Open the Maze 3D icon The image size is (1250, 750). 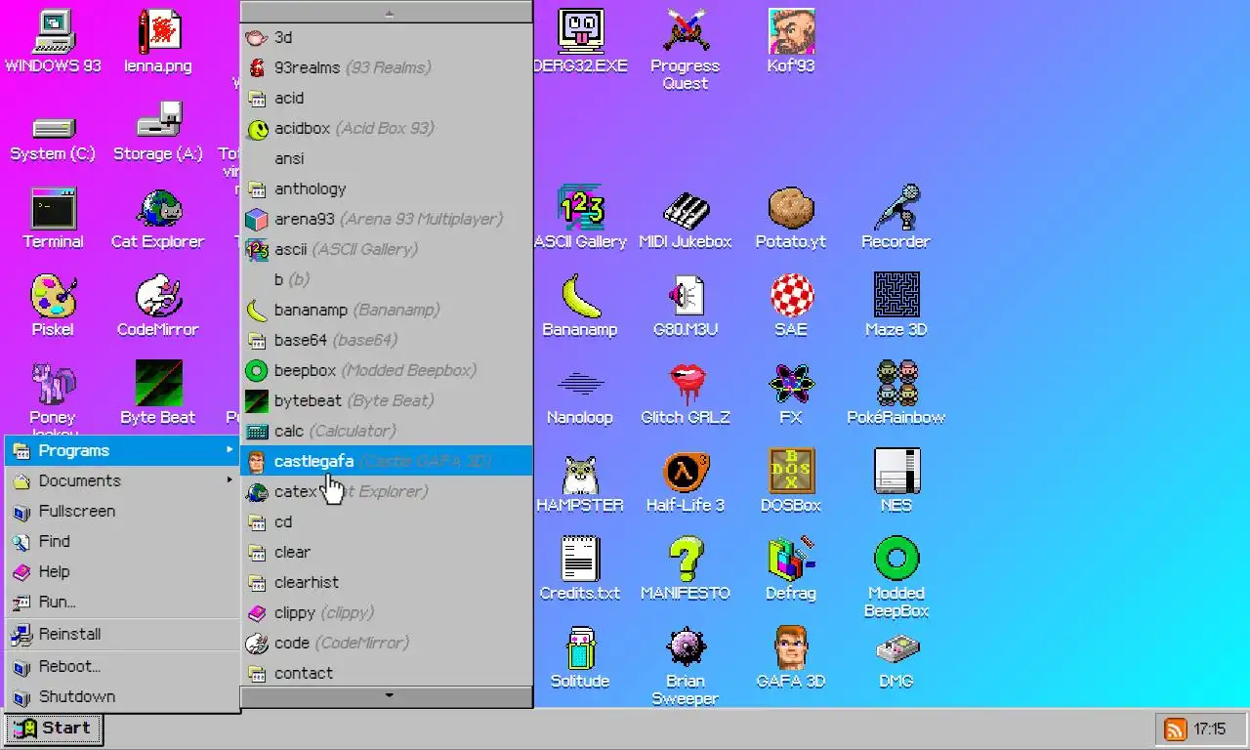pos(896,306)
